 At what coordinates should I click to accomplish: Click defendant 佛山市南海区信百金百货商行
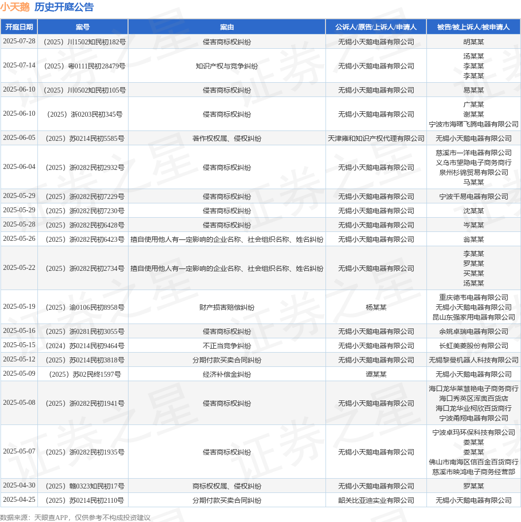(473, 462)
